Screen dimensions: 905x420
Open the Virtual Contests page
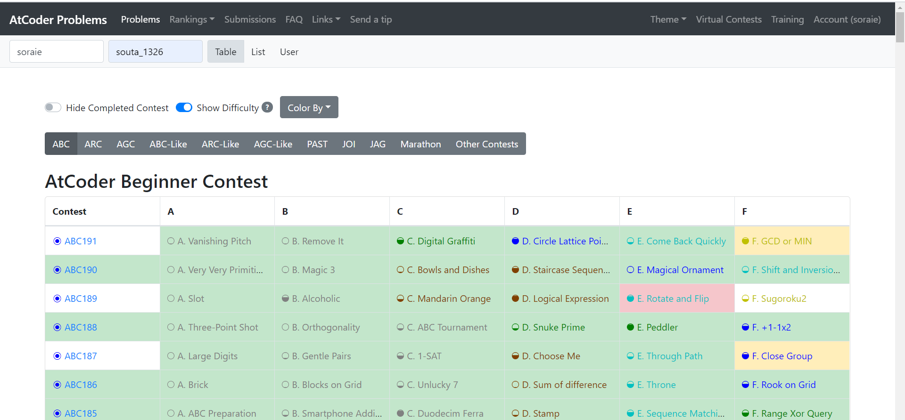pos(728,19)
